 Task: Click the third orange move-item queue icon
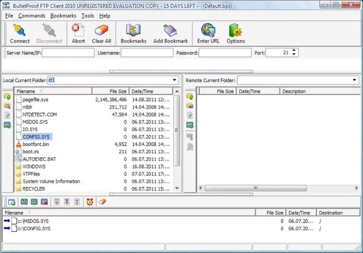point(77,202)
